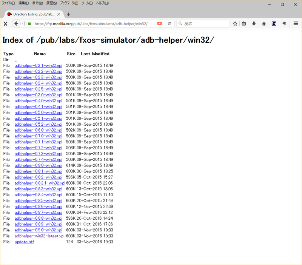302x265 pixels.
Task: Download adbhelper-0.8.3-win32.xpi
Action: 39,189
